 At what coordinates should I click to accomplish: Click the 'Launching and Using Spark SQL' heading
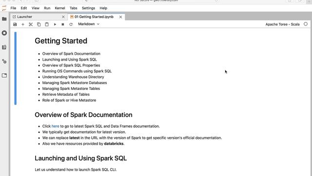point(80,158)
